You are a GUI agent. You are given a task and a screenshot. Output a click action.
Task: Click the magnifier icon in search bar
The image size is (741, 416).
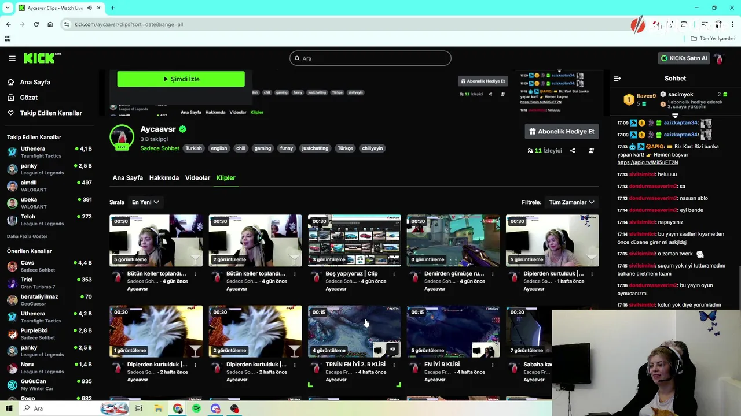(297, 58)
